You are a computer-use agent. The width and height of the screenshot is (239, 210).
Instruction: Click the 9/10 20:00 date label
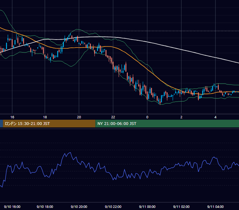[x=79, y=206]
